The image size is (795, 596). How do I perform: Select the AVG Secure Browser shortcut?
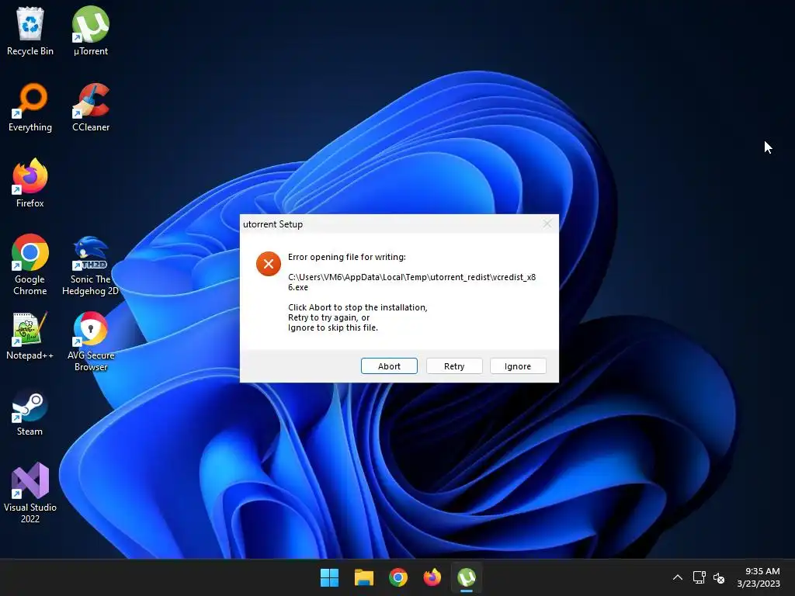click(x=91, y=341)
